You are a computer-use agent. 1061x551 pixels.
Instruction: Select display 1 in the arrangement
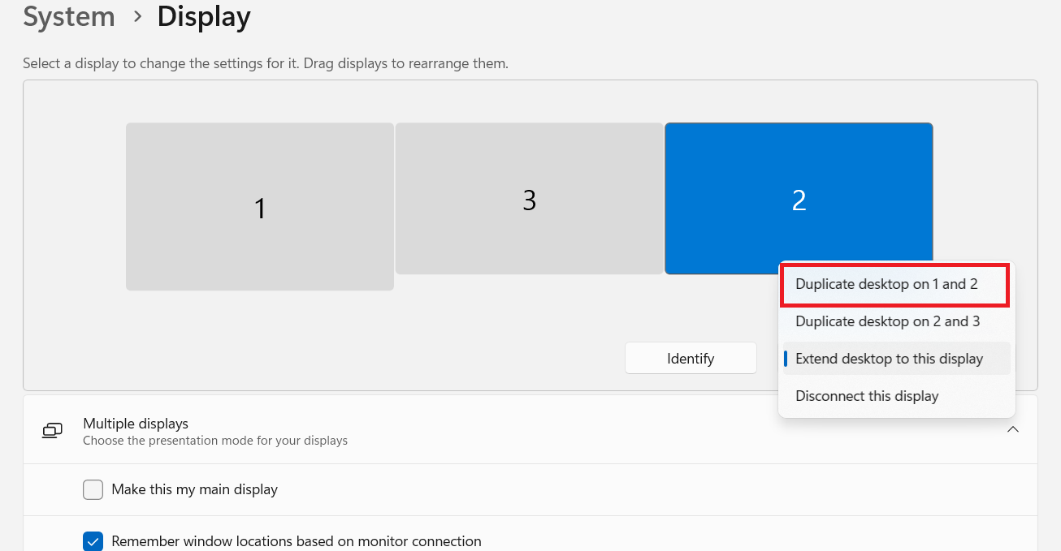[259, 207]
